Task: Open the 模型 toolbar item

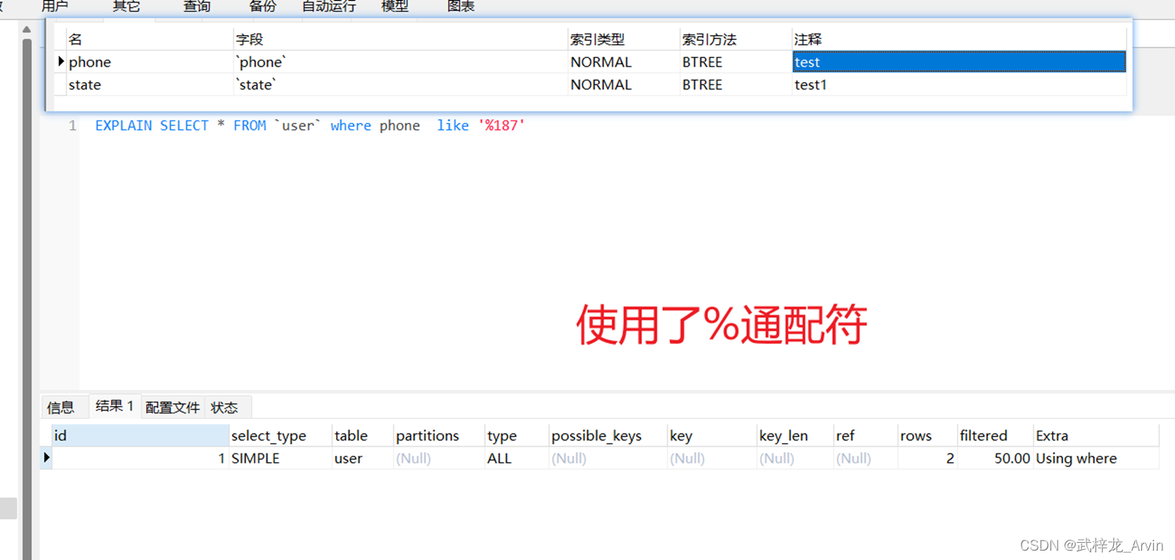Action: (395, 6)
